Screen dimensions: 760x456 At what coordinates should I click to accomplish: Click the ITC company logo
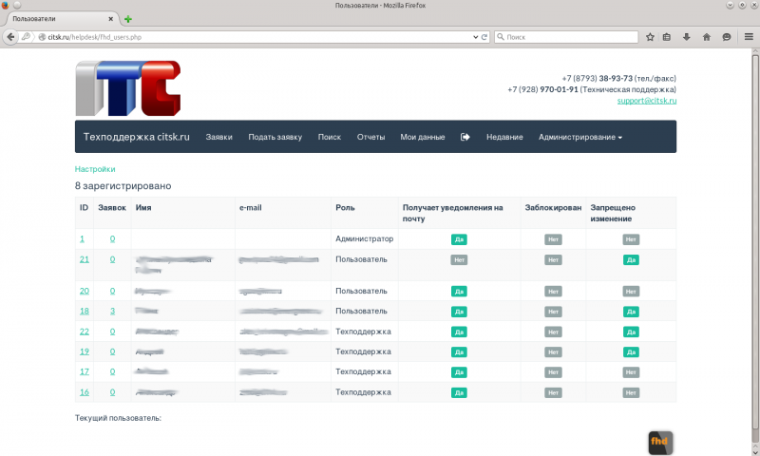coord(128,88)
